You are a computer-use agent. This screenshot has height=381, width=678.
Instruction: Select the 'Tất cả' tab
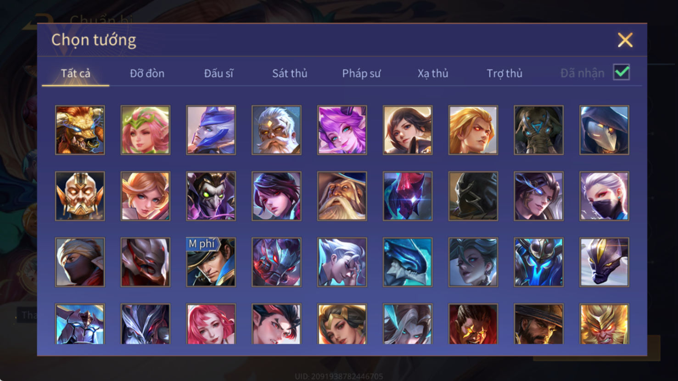(x=76, y=73)
